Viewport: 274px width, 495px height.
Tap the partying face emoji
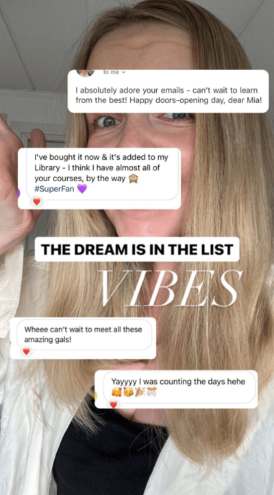pyautogui.click(x=128, y=393)
